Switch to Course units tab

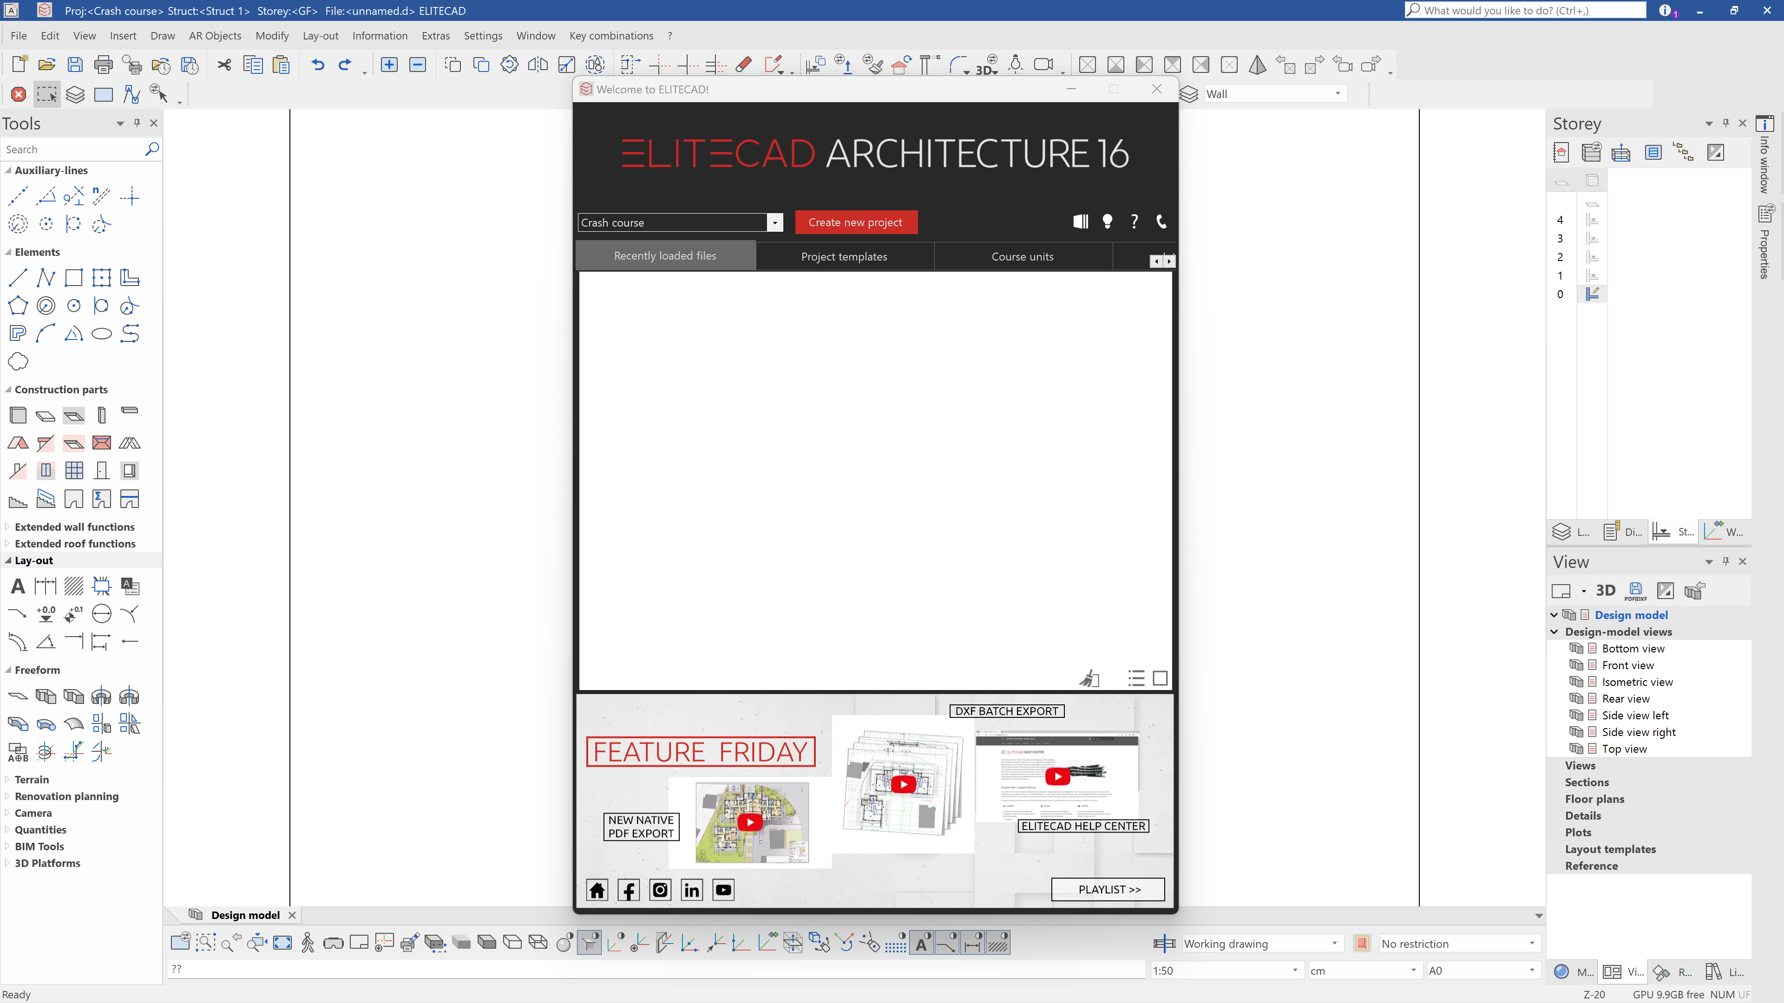(1023, 256)
